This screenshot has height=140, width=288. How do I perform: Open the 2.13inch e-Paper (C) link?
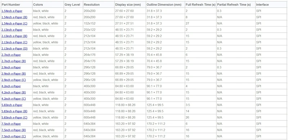tap(14, 42)
